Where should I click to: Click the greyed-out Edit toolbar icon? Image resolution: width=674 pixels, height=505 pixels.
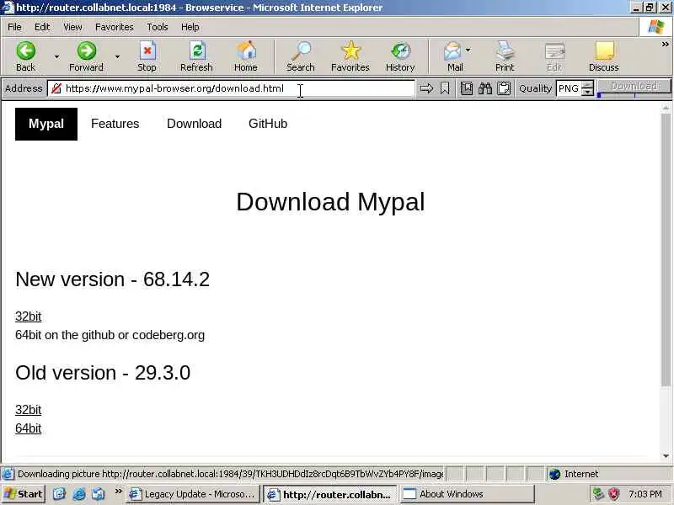coord(554,51)
